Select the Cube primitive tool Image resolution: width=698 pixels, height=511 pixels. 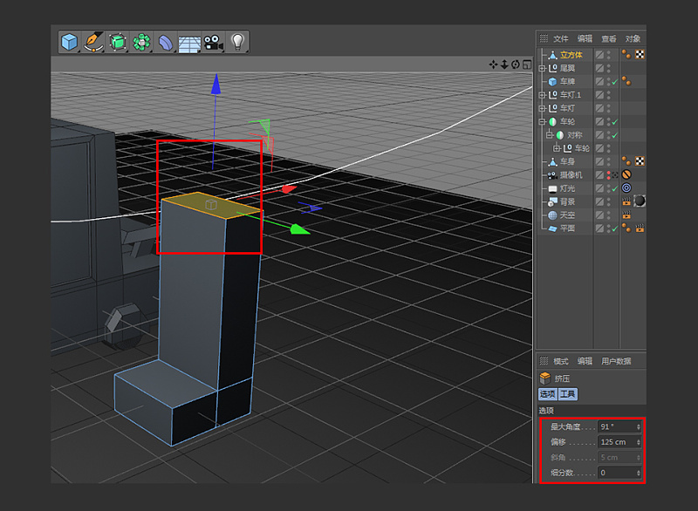[70, 42]
